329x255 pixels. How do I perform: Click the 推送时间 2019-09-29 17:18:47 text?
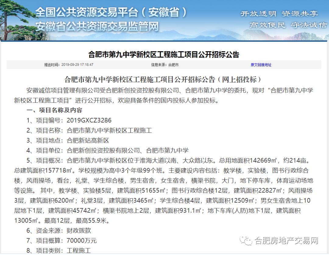point(69,65)
